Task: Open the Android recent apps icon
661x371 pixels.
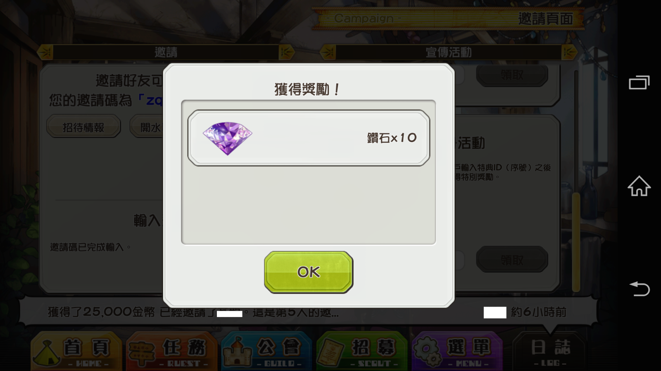Action: [x=639, y=82]
